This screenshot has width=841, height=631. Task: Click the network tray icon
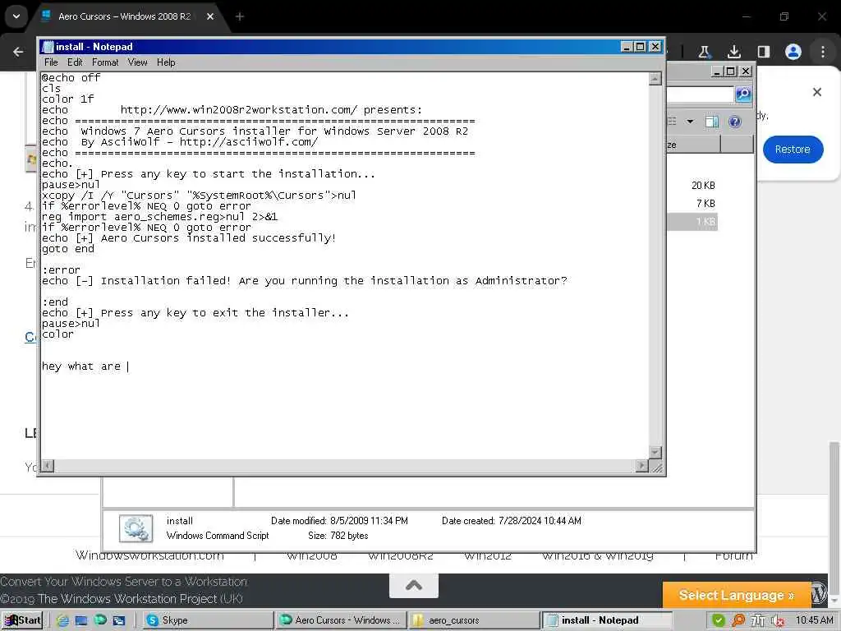coord(757,620)
